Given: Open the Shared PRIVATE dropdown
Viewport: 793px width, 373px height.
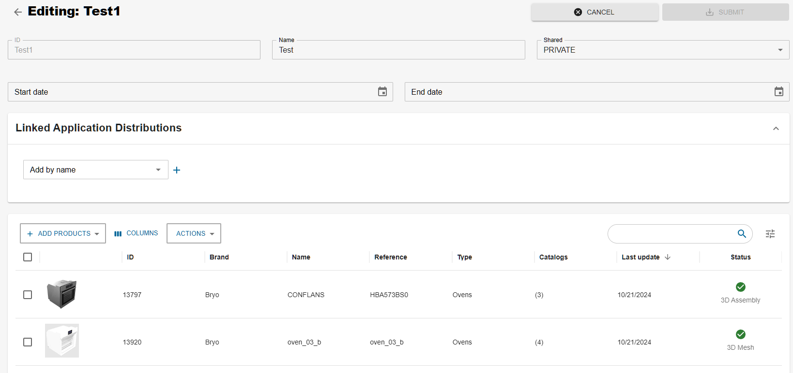Looking at the screenshot, I should click(x=663, y=50).
